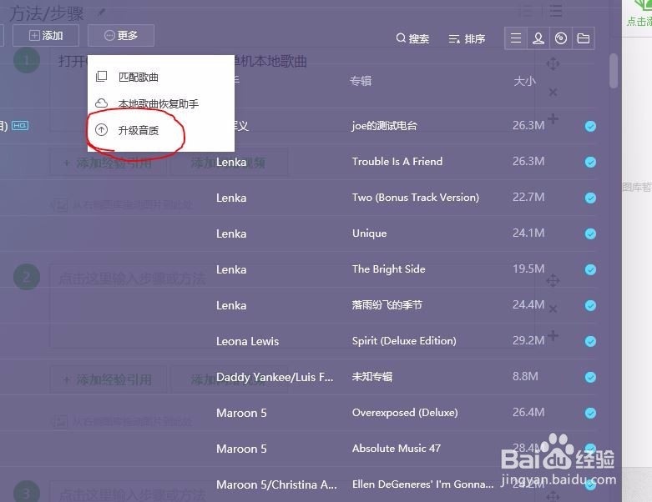The width and height of the screenshot is (652, 502).
Task: Click album 未知专辑
Action: 371,377
